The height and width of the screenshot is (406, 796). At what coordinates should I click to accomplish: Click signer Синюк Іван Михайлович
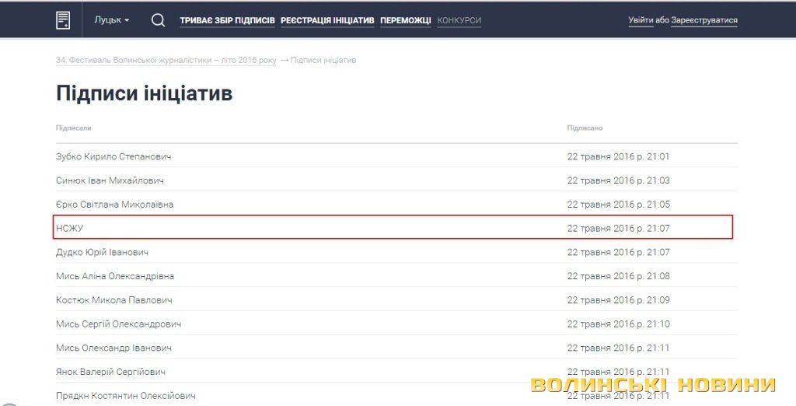point(110,180)
